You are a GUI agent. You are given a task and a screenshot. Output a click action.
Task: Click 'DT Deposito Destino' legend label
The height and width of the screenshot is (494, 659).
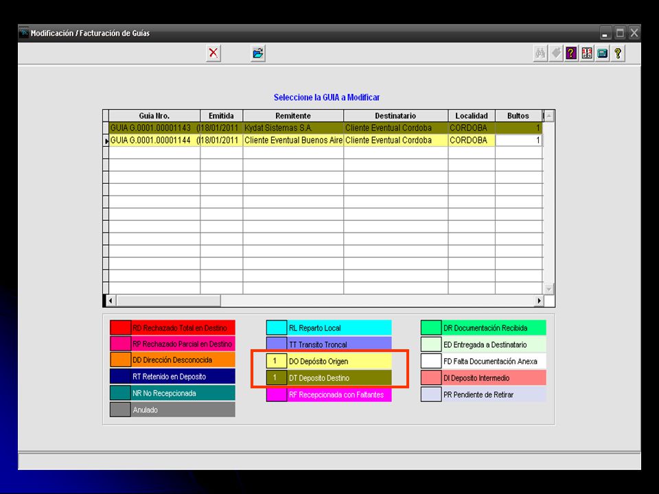(x=319, y=378)
